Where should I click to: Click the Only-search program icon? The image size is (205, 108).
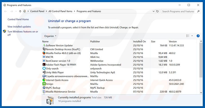[44, 68]
